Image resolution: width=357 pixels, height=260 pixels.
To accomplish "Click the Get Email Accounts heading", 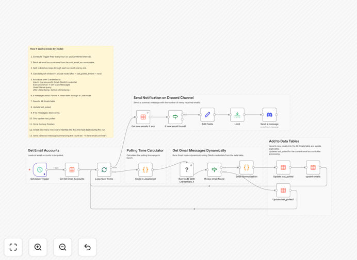I will click(43, 150).
